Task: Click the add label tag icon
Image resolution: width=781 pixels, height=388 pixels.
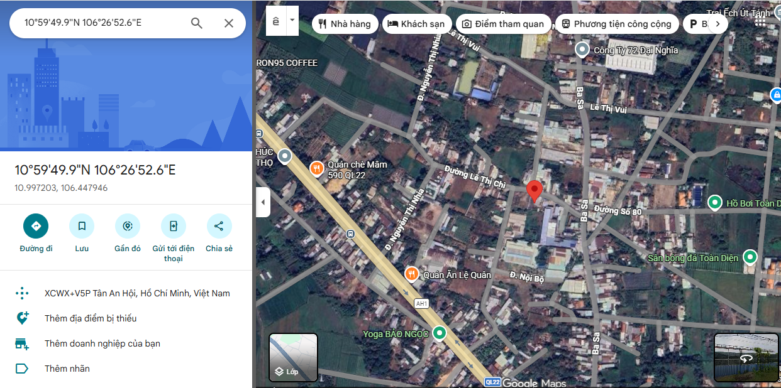Action: click(x=22, y=369)
